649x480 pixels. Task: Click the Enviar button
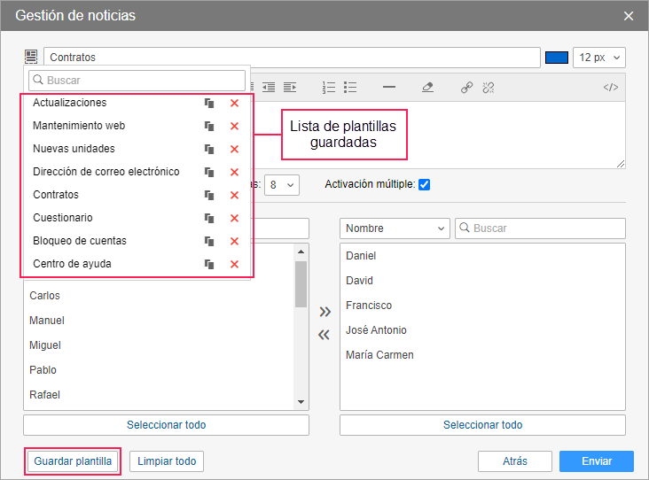(x=596, y=461)
